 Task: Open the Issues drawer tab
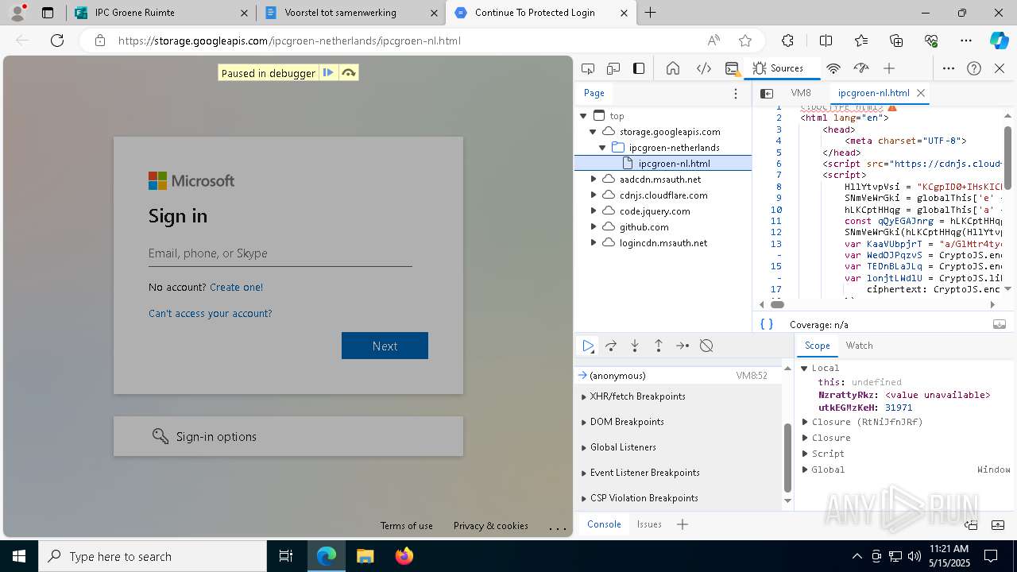pos(649,524)
